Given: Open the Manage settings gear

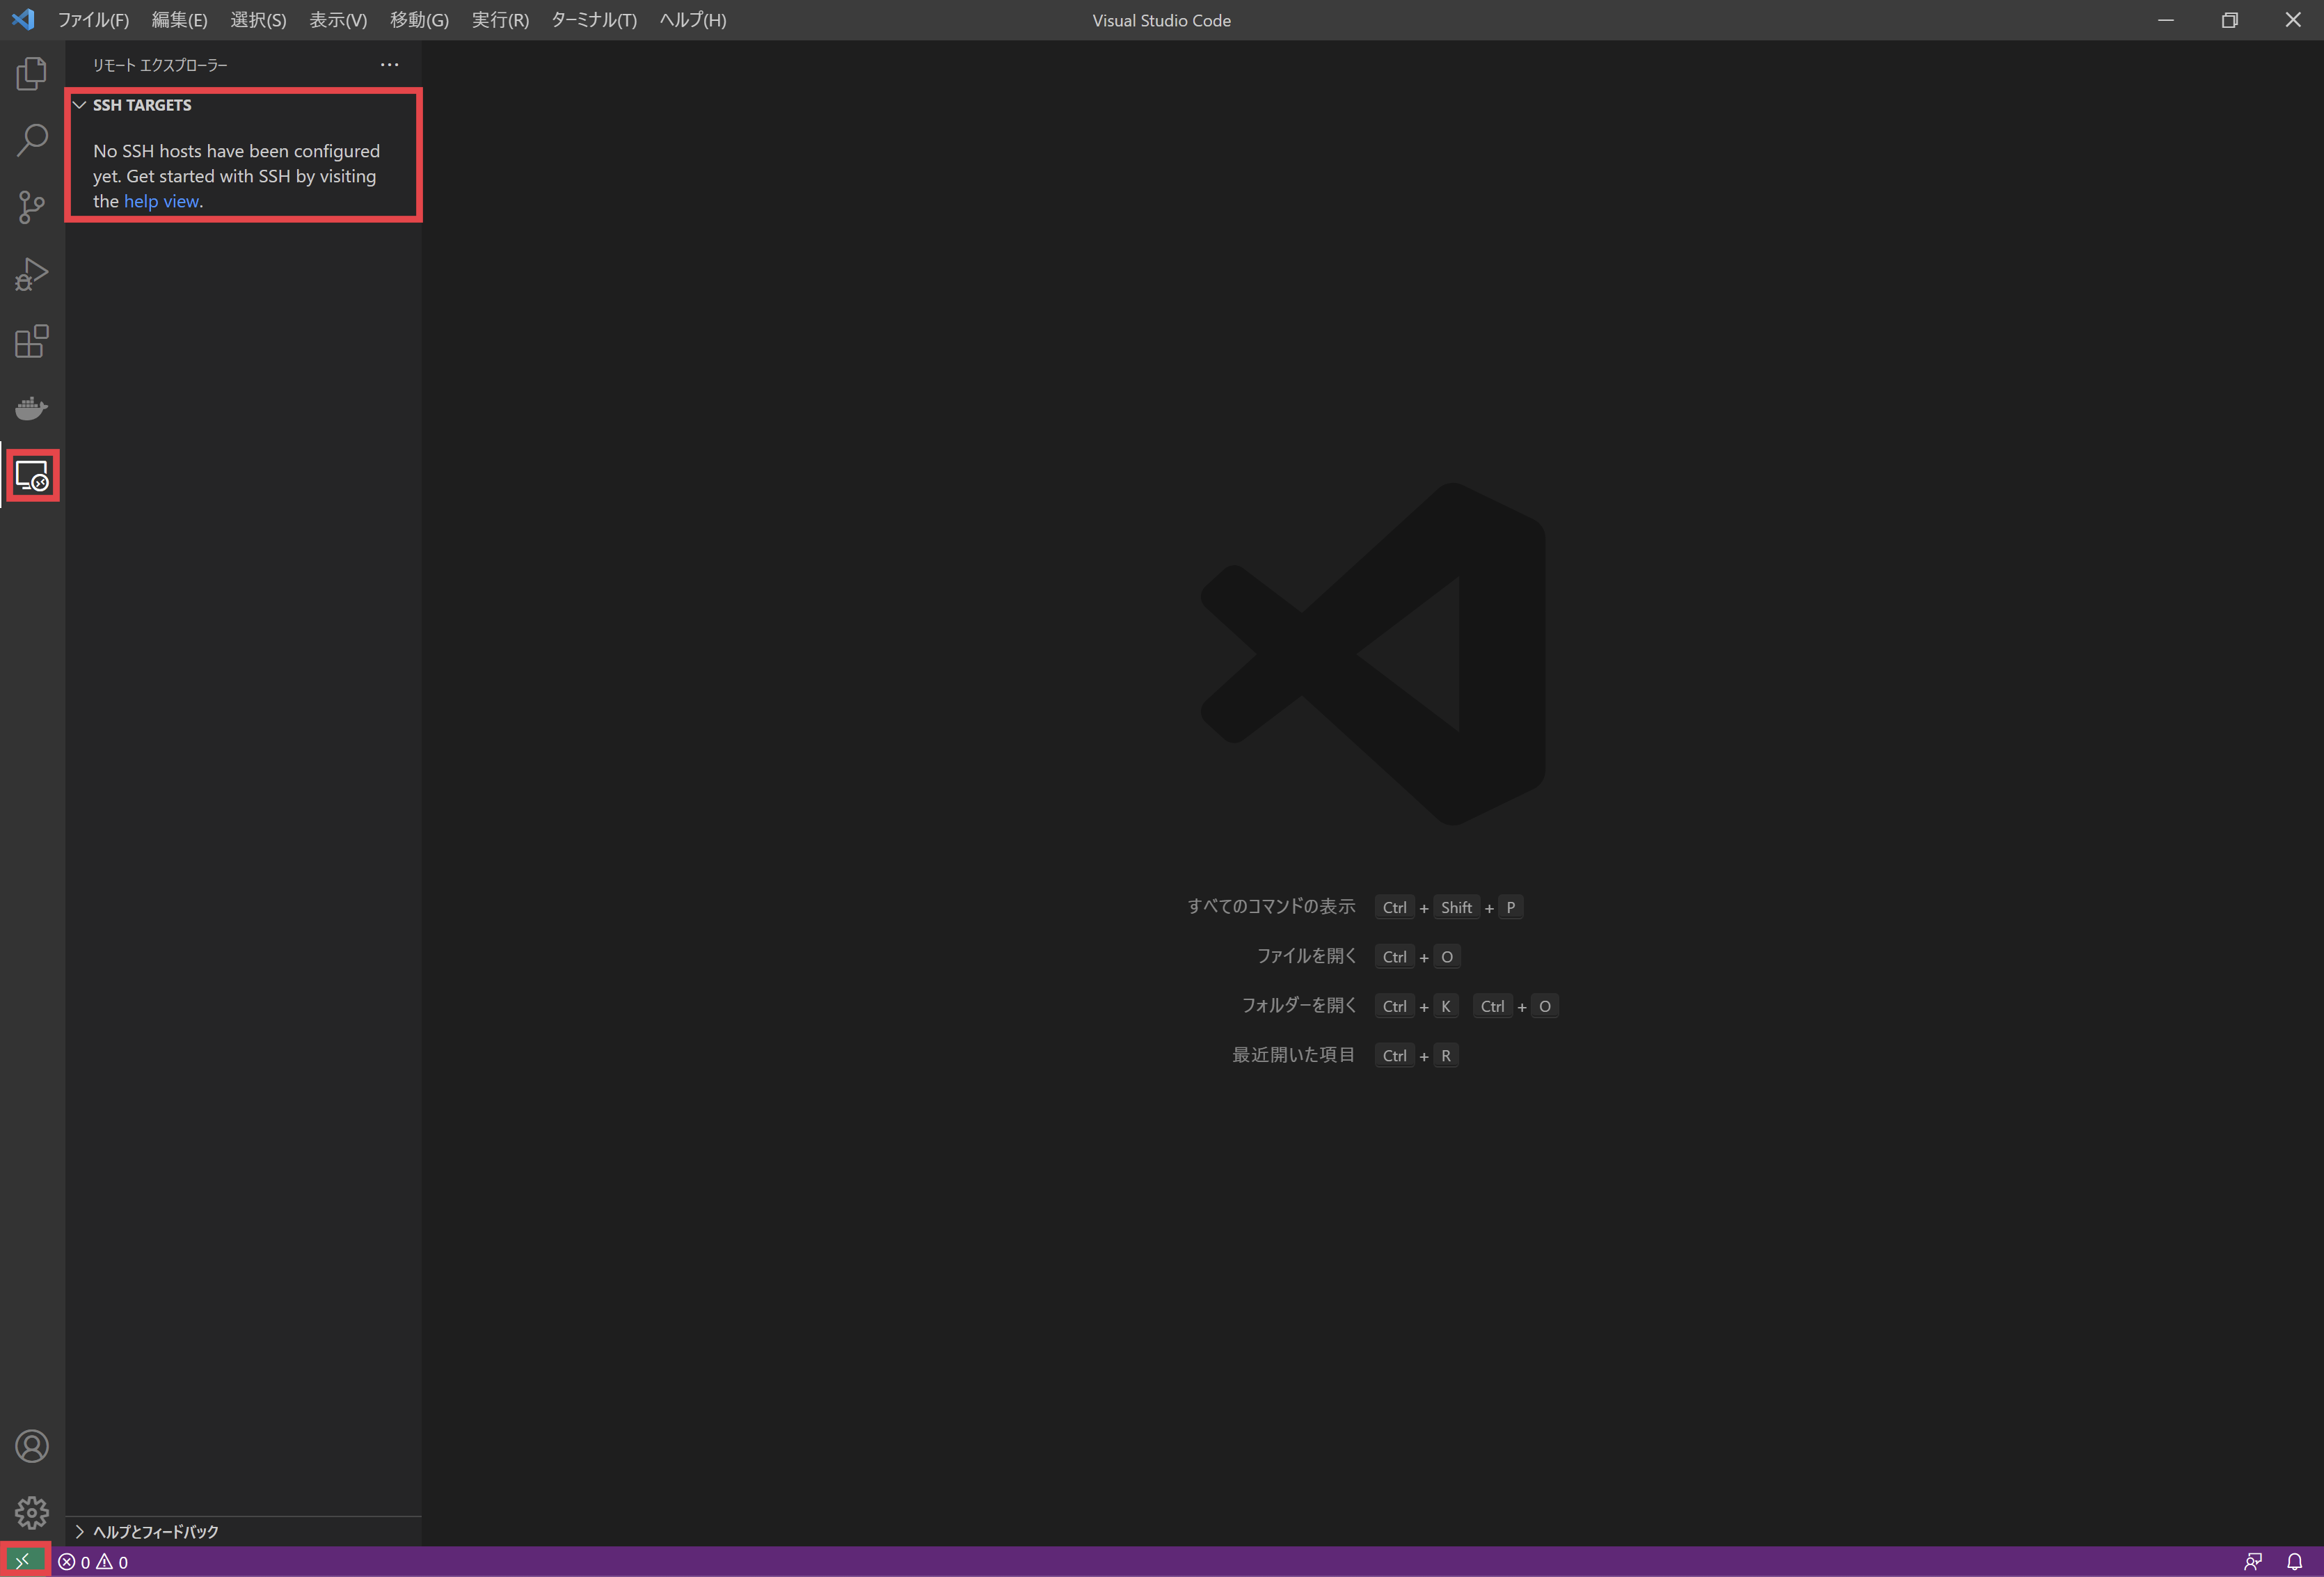Looking at the screenshot, I should [x=31, y=1513].
